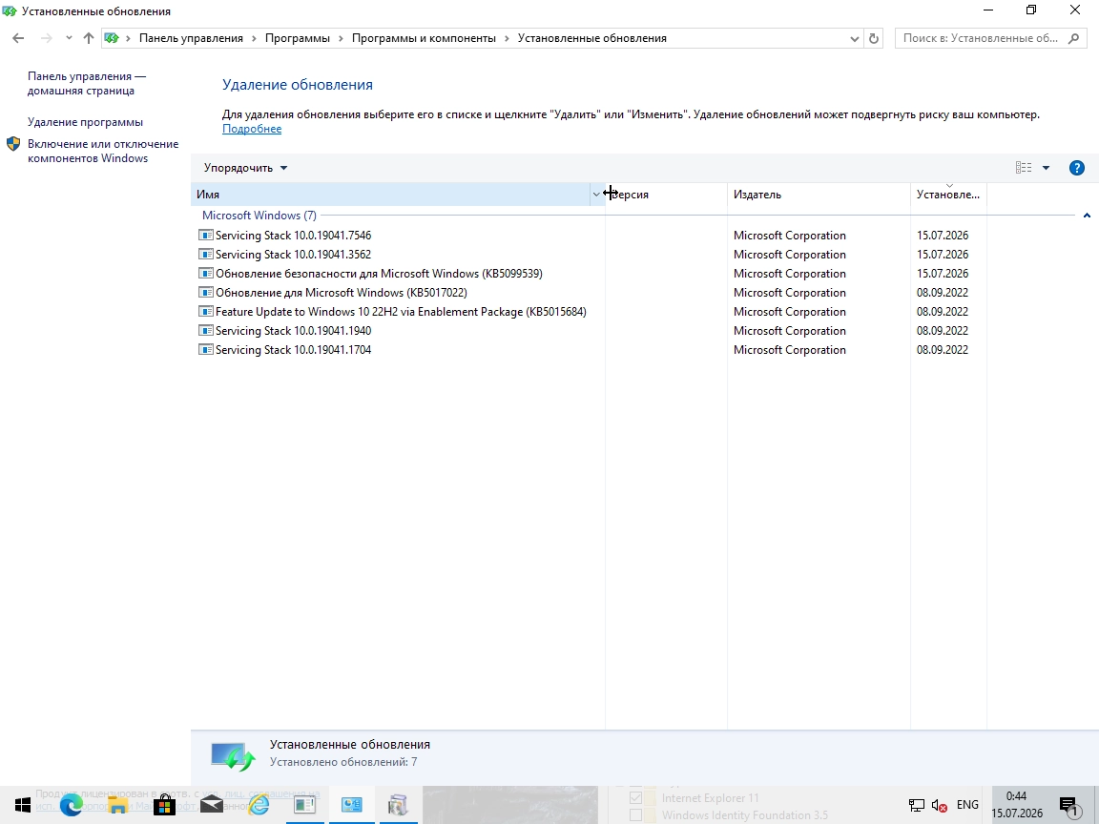Click the search field for installed updates
This screenshot has height=824, width=1099.
(982, 38)
